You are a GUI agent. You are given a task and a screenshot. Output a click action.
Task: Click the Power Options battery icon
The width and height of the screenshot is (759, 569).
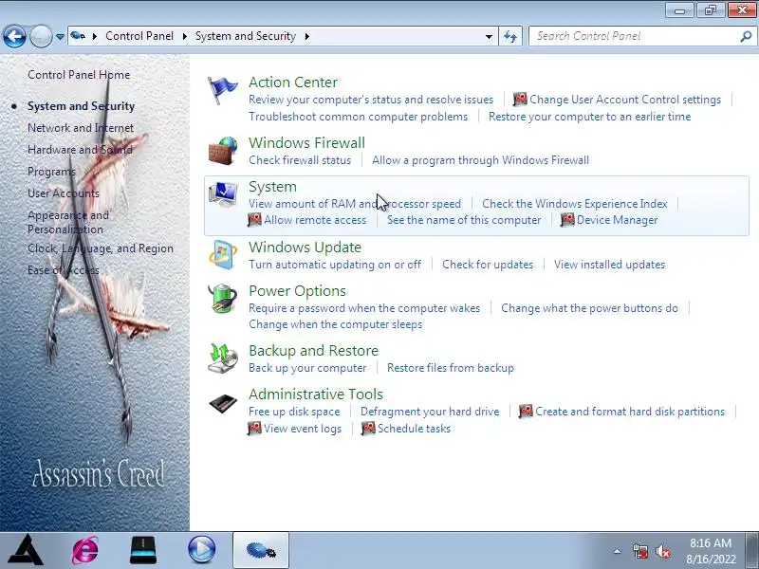tap(223, 299)
